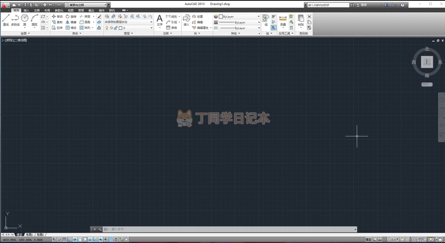
Task: Open the 布局1 layout tab
Action: point(29,235)
